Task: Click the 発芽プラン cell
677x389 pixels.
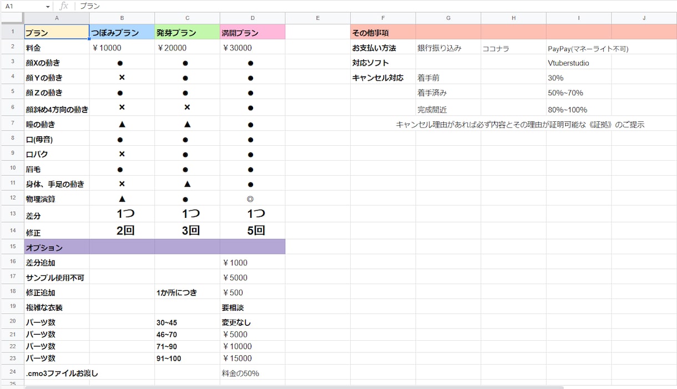Action: (188, 32)
